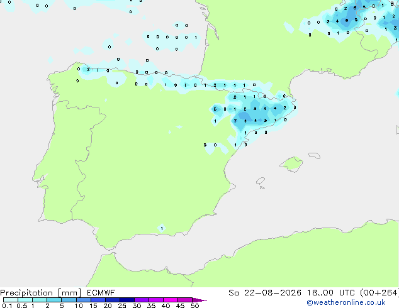The image size is (399, 308).
Task: Select the 45–50 mm legend color swatch
Action: point(185,300)
